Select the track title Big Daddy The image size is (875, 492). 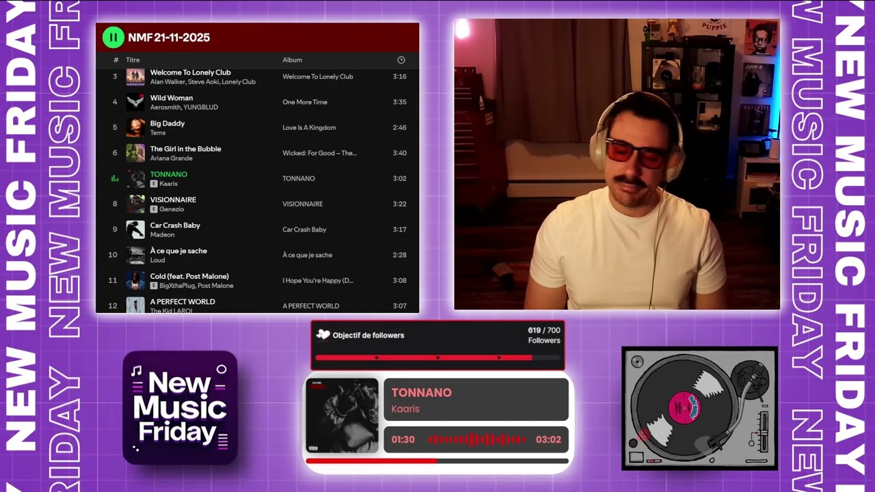[167, 123]
